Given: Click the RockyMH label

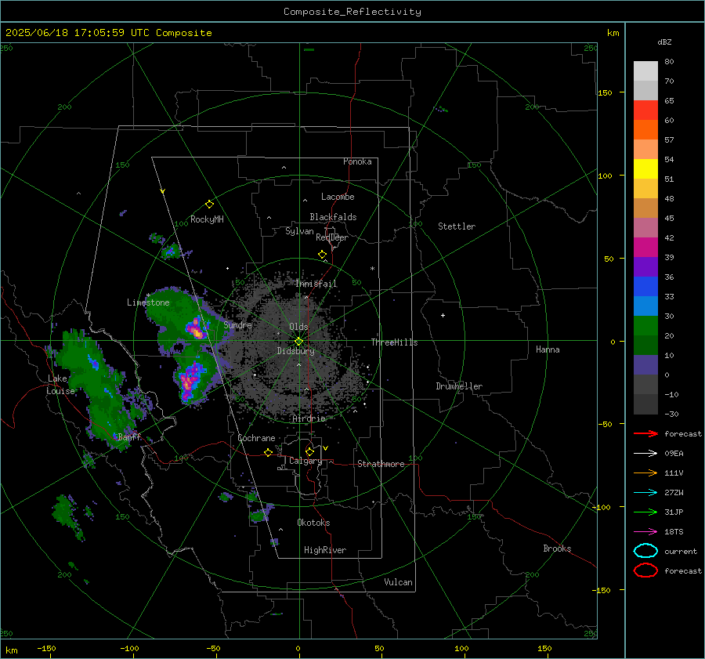Looking at the screenshot, I should [207, 219].
